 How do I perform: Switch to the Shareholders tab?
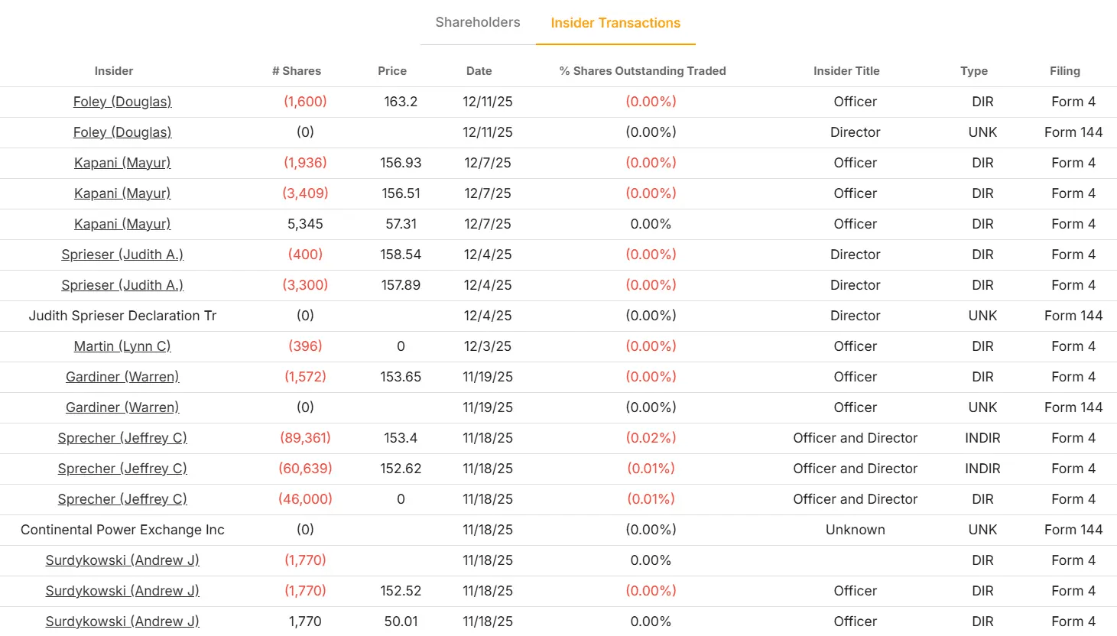click(x=476, y=22)
